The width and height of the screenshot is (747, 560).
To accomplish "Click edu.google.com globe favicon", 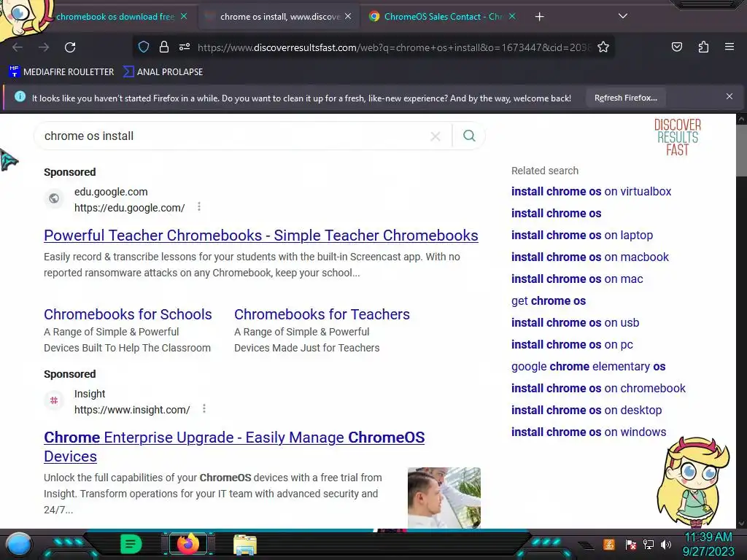I will [54, 198].
